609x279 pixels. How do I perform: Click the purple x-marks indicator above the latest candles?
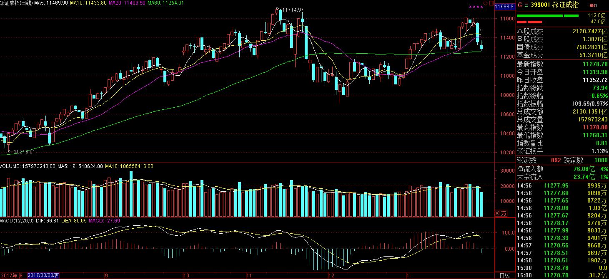point(476,7)
